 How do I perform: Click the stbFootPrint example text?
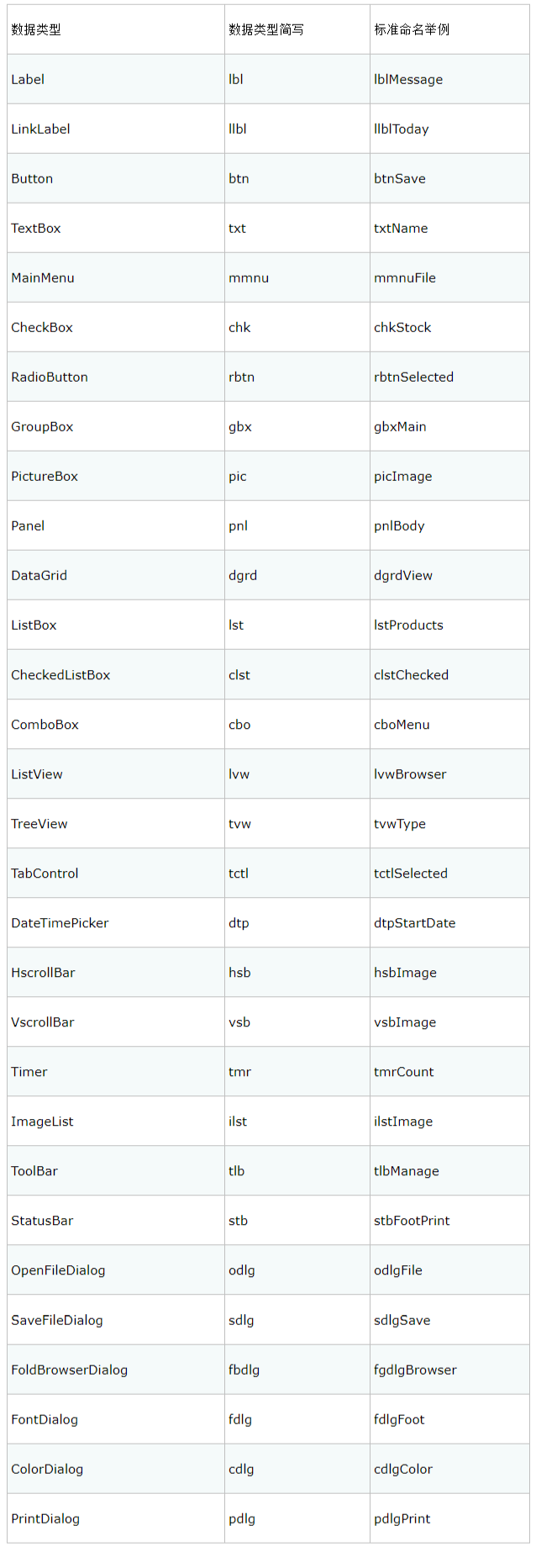tap(412, 1220)
